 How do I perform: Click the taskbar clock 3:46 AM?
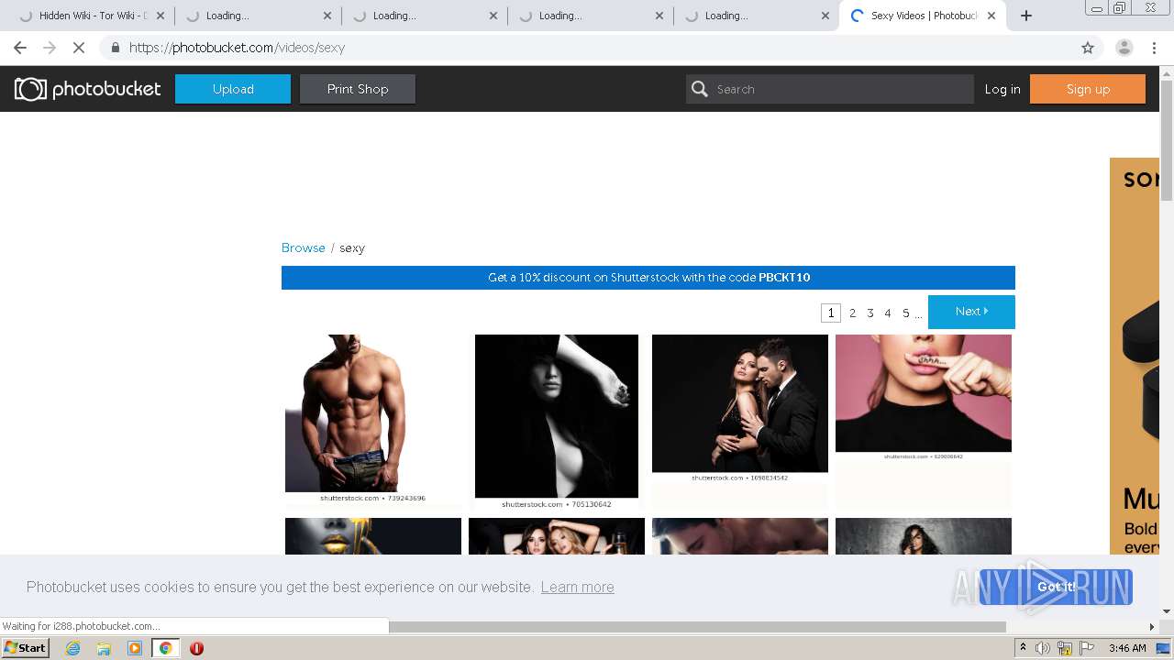[1127, 648]
